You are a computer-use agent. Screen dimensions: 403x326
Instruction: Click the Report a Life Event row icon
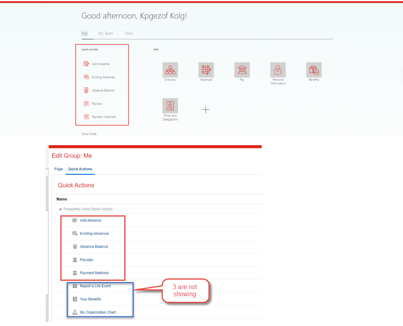(75, 286)
